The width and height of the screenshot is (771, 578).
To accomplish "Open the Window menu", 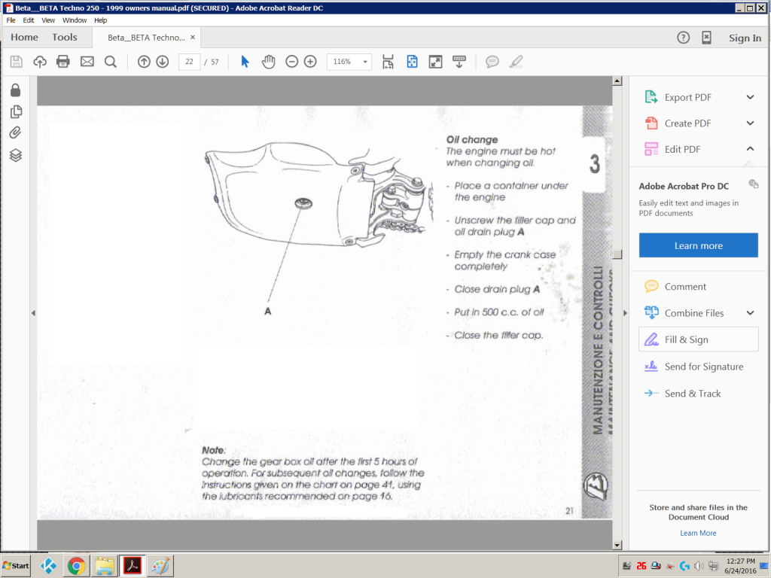I will (x=74, y=20).
